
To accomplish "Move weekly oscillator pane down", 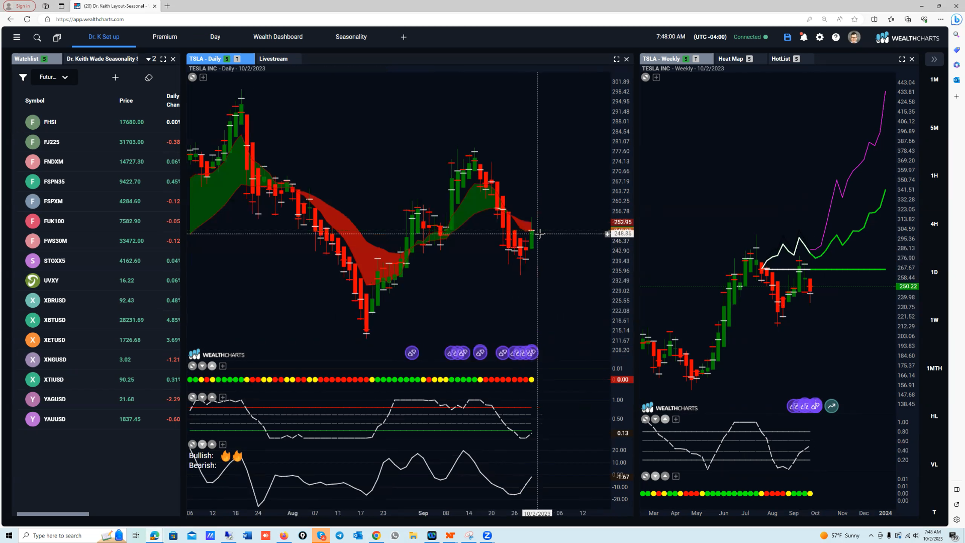I will click(655, 419).
